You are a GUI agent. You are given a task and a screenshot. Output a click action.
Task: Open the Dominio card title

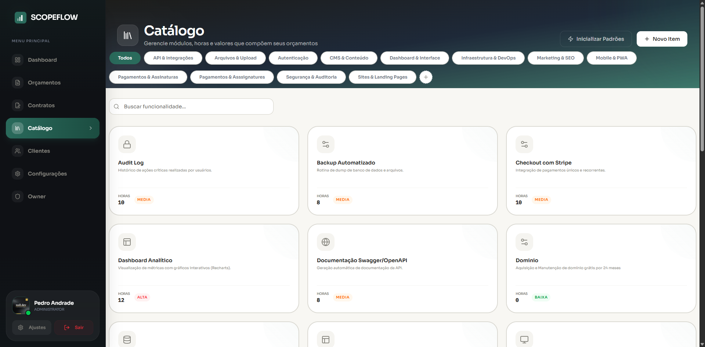pyautogui.click(x=527, y=260)
